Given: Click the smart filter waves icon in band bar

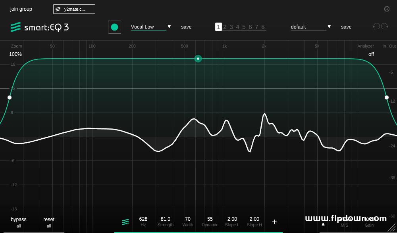Looking at the screenshot, I should (125, 222).
